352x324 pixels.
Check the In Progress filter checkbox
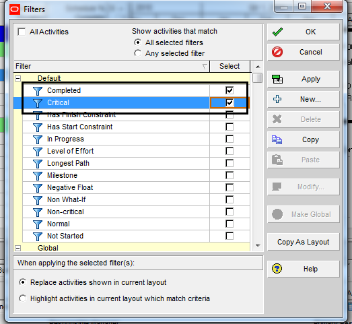pyautogui.click(x=230, y=139)
